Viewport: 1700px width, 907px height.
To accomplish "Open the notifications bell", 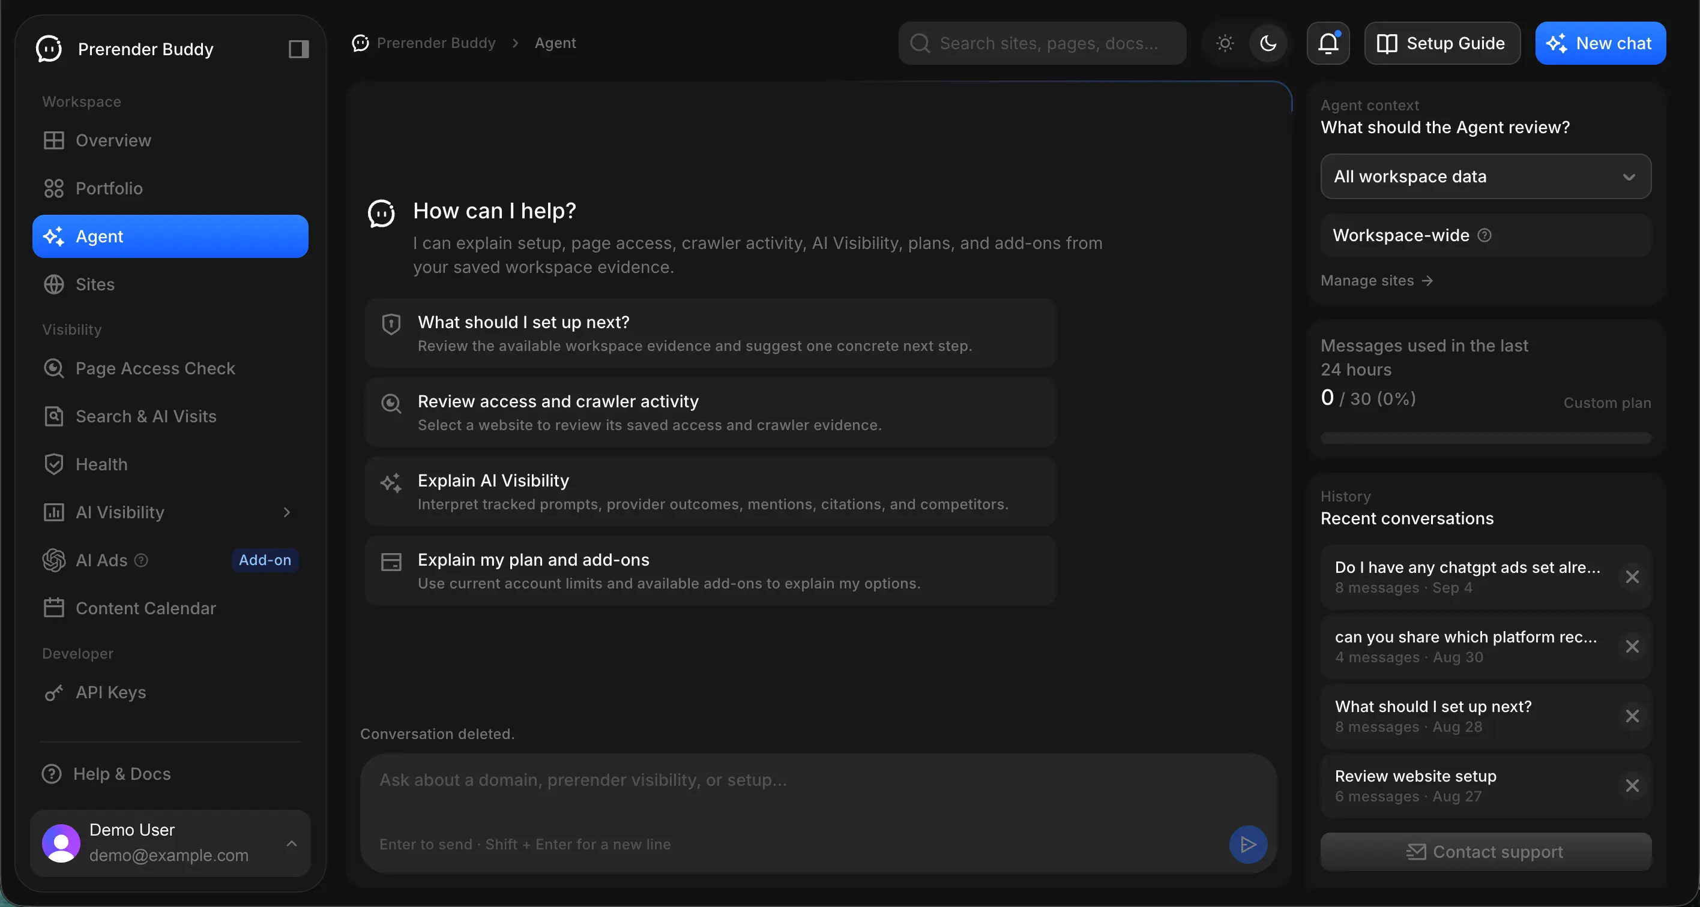I will (x=1328, y=44).
